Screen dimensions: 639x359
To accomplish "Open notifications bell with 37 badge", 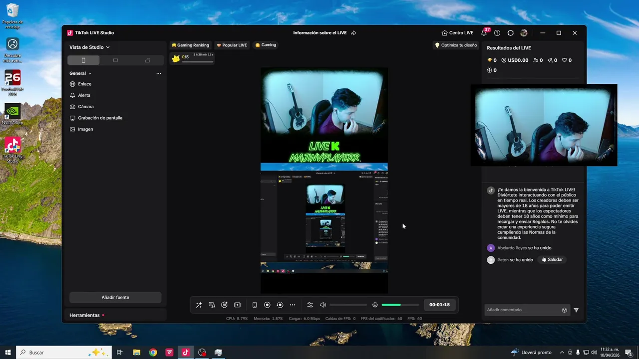I will (484, 32).
